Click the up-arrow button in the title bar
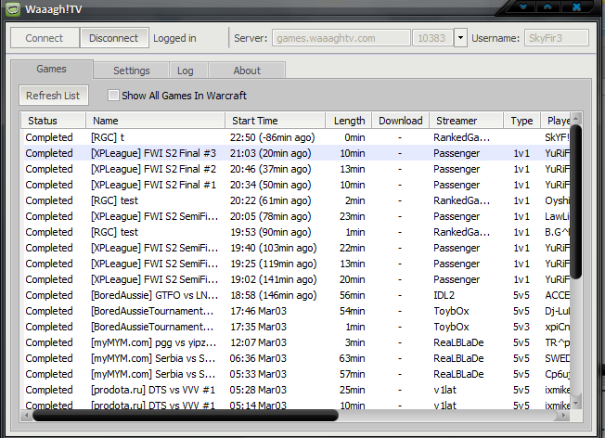 tap(547, 6)
